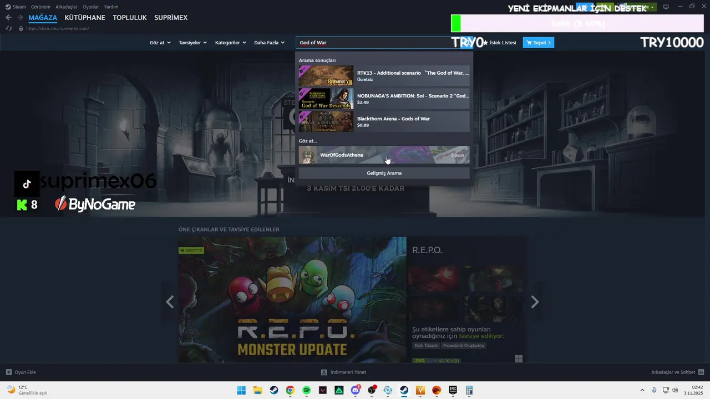Click the Blackthorn Arena thumbnail image
This screenshot has width=710, height=399.
coord(326,121)
